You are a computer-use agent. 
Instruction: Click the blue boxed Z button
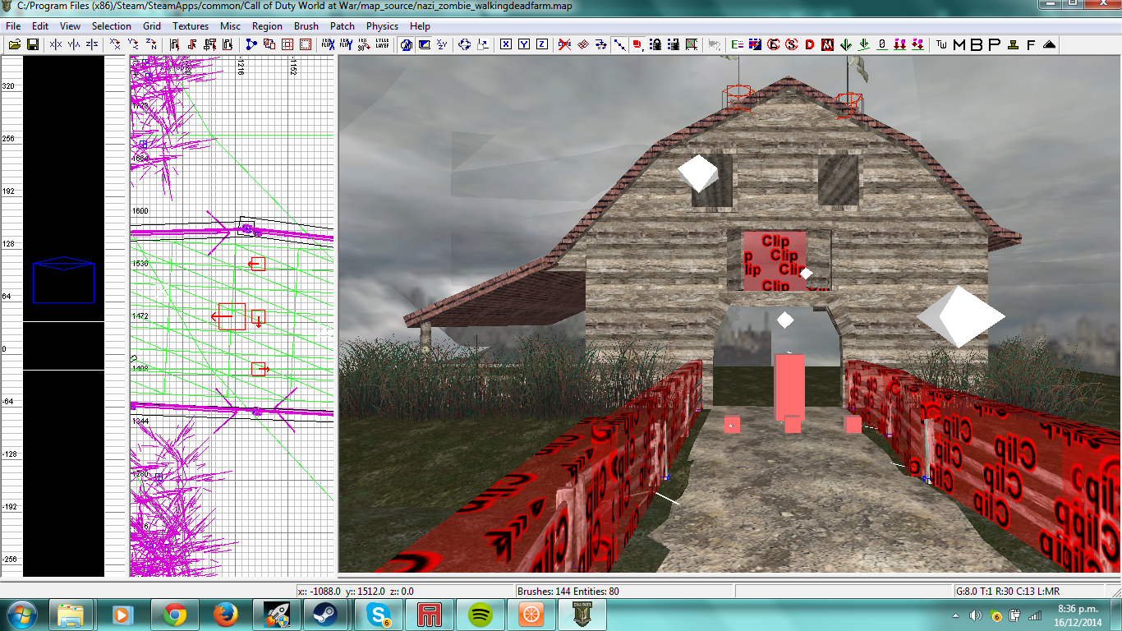[541, 44]
